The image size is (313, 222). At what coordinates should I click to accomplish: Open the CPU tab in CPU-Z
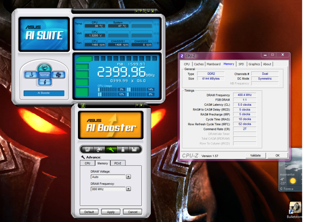click(186, 64)
